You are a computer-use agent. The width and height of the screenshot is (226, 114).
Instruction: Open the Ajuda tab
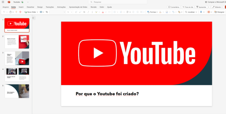pyautogui.click(x=110, y=7)
